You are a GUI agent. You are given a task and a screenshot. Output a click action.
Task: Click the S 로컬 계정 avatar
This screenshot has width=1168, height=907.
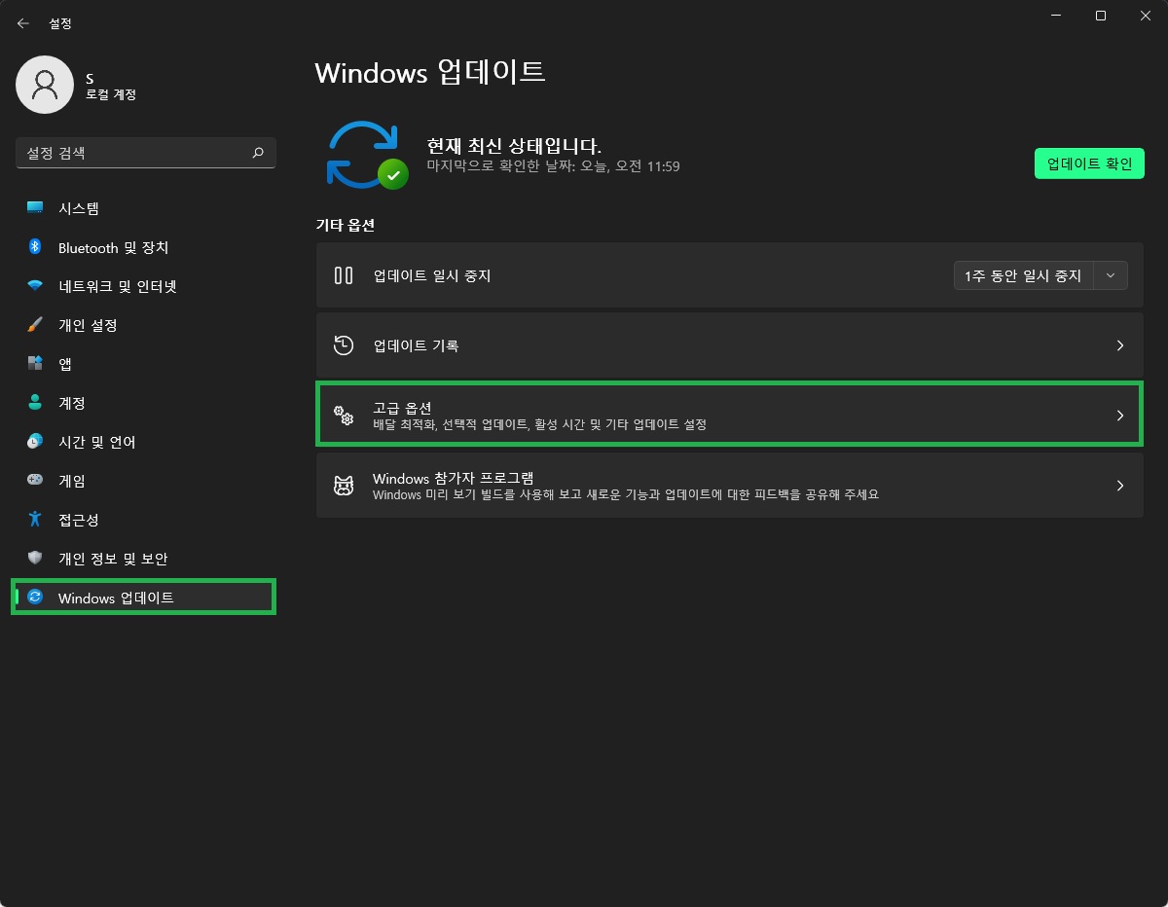45,85
